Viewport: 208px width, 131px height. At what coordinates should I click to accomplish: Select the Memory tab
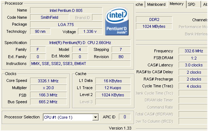point(176,4)
